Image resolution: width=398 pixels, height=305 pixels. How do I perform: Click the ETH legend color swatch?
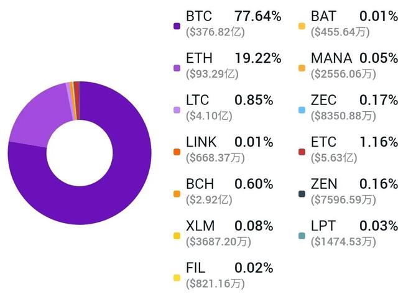(x=177, y=68)
